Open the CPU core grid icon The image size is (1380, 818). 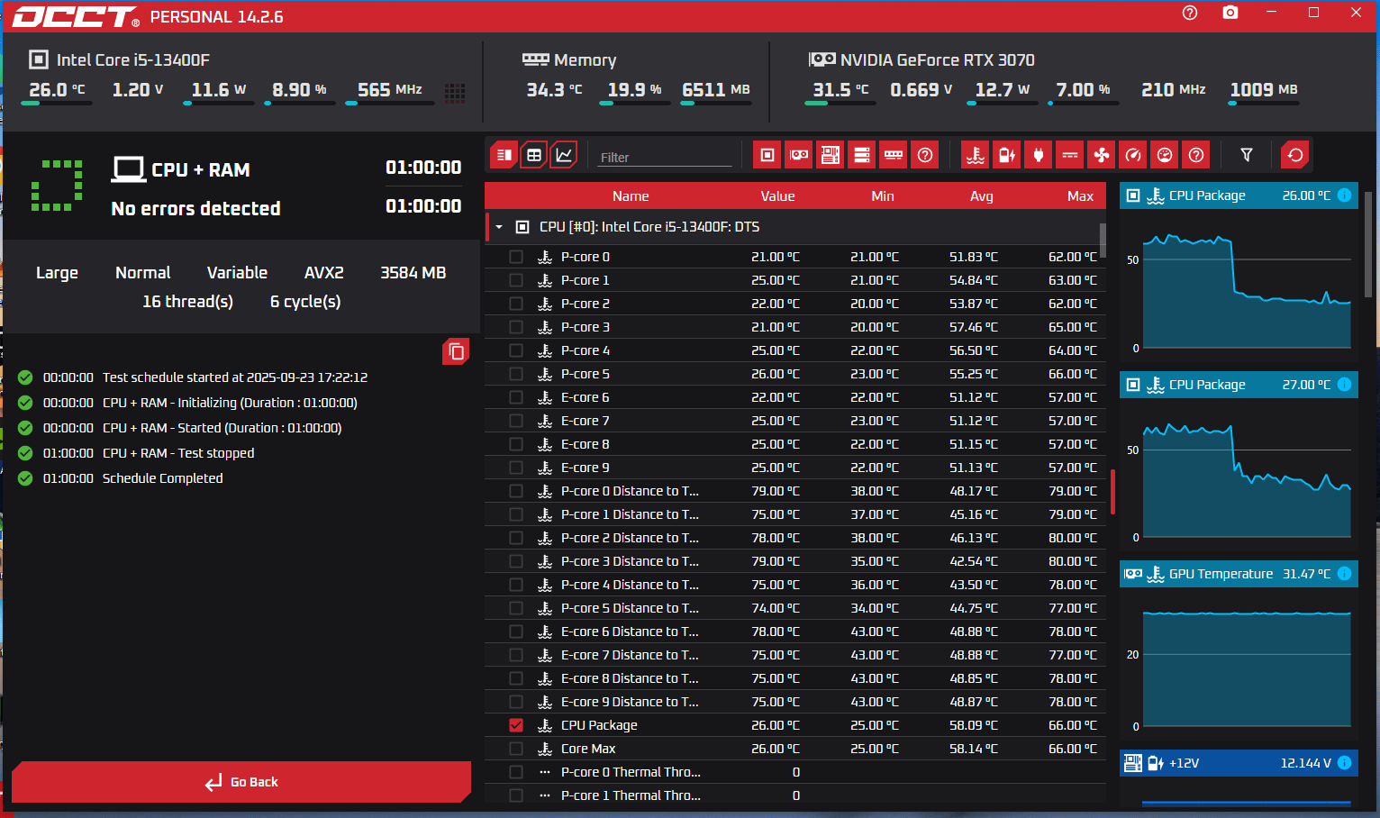click(455, 92)
